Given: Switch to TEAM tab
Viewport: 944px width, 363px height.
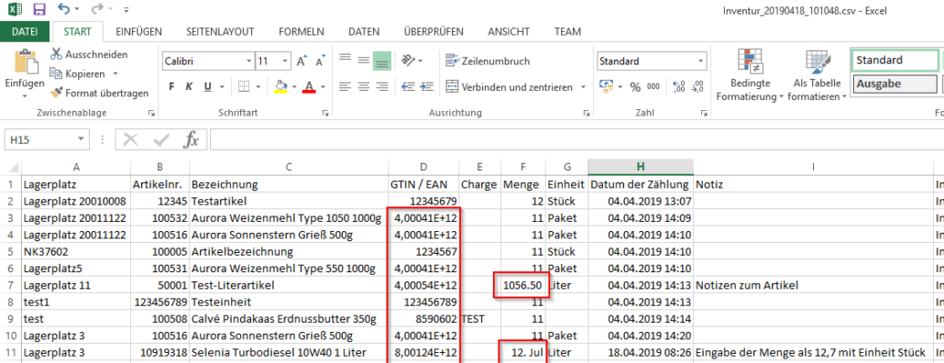Looking at the screenshot, I should [x=567, y=31].
